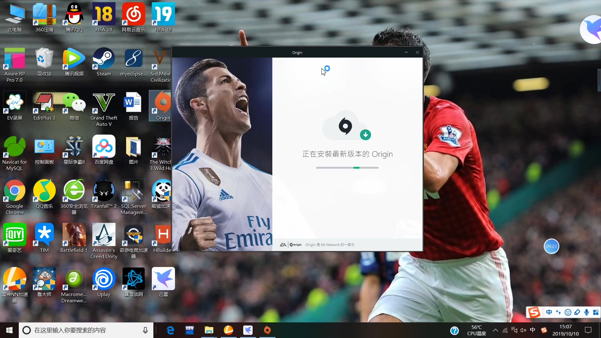
Task: Open the Windows Start menu
Action: [9, 330]
